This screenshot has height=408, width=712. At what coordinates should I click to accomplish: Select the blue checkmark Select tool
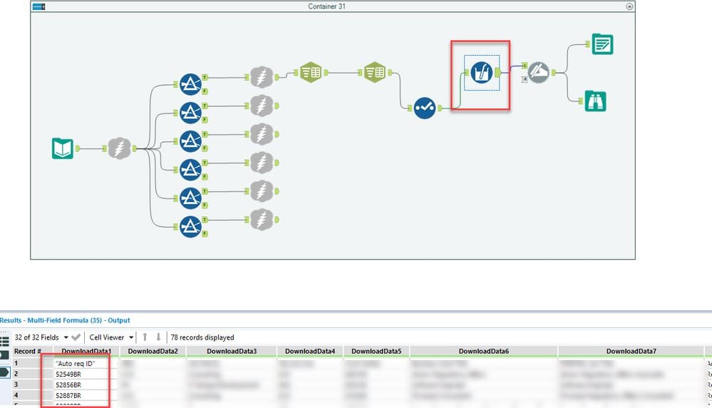coord(425,108)
